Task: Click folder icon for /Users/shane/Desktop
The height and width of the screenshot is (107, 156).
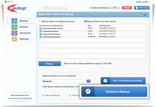Action: tap(41, 37)
